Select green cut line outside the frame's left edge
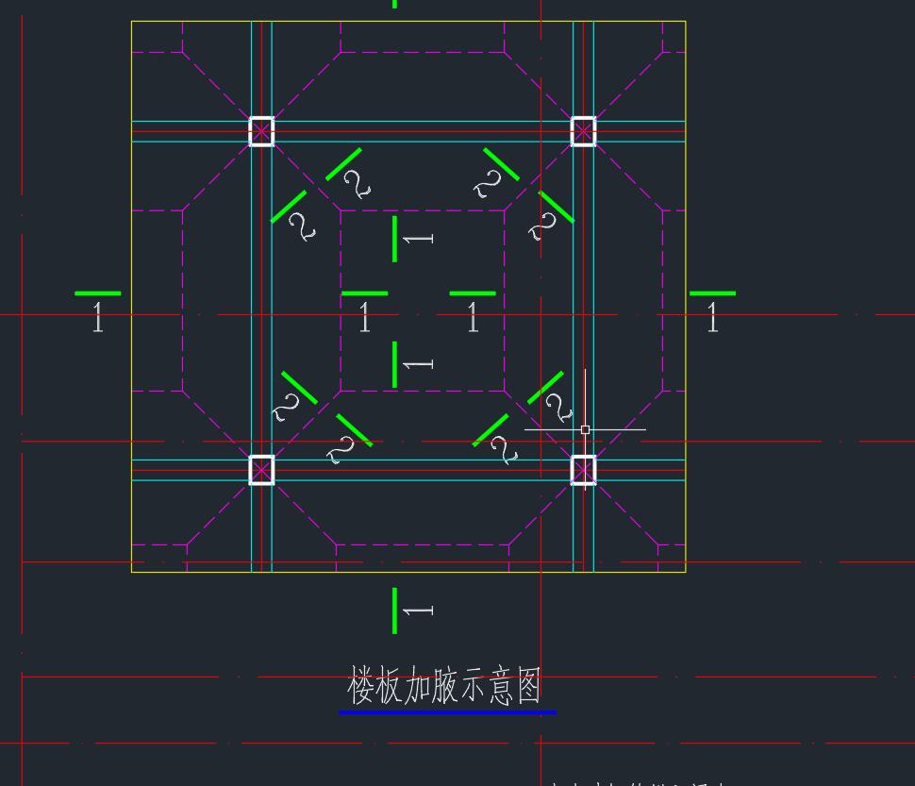The image size is (915, 786). click(98, 293)
